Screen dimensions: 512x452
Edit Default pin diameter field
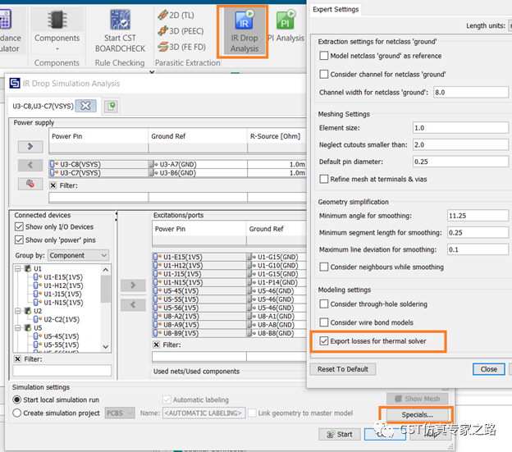point(460,162)
